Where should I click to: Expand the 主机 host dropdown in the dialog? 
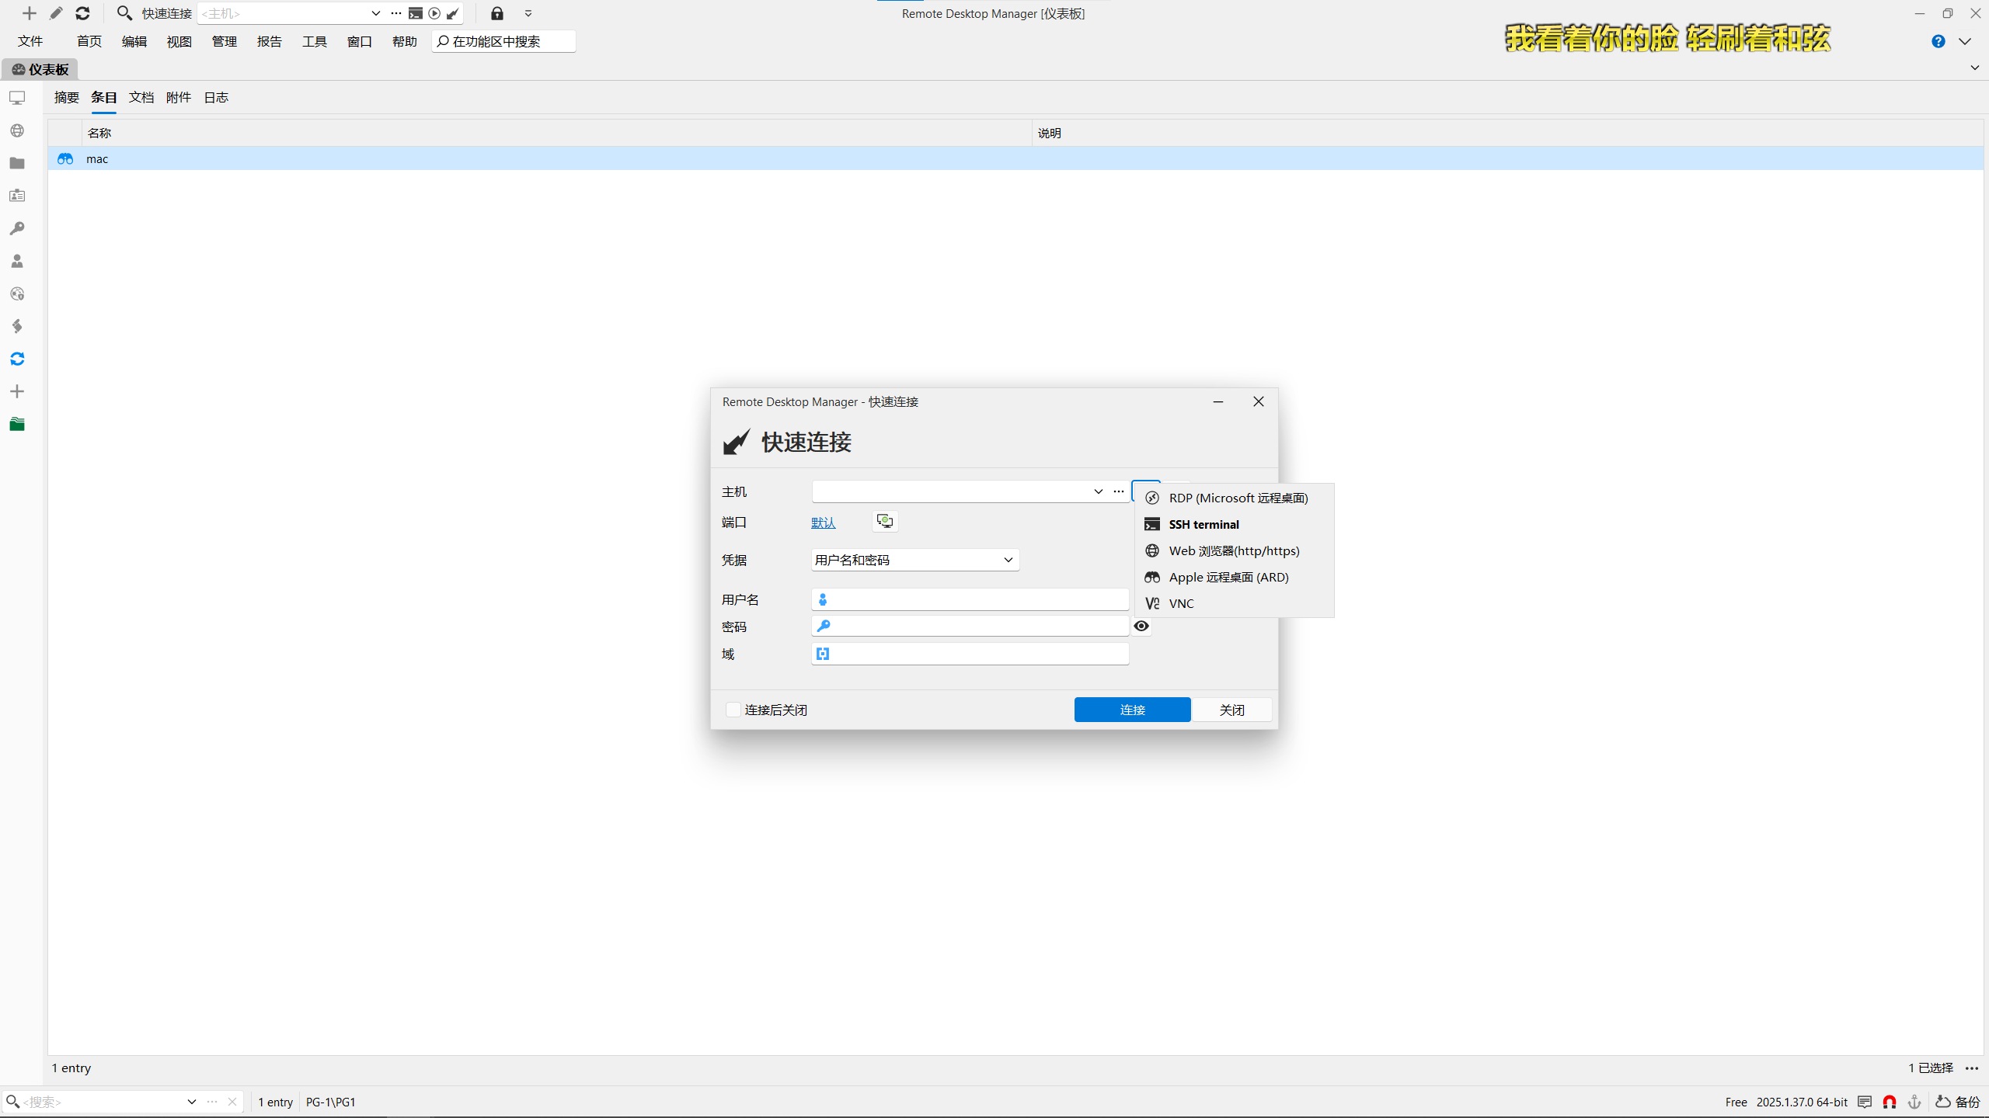point(1099,491)
